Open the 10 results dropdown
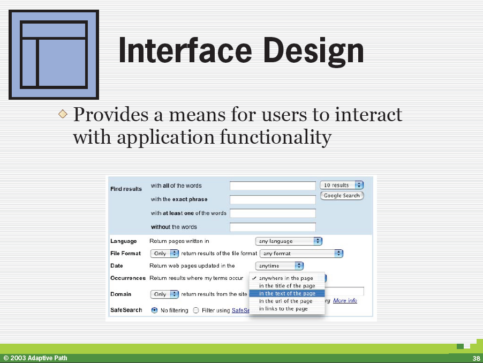 pos(342,185)
